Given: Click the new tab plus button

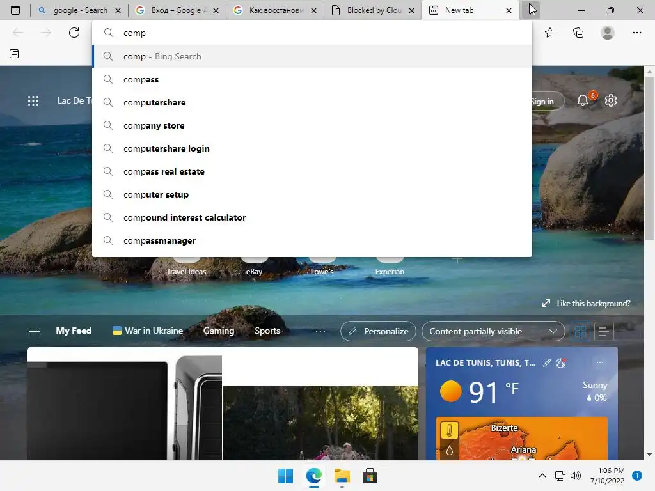Looking at the screenshot, I should tap(530, 10).
